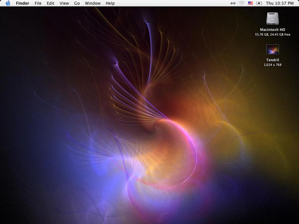The image size is (299, 224).
Task: Show the battery charging status menu
Action: pos(259,3)
